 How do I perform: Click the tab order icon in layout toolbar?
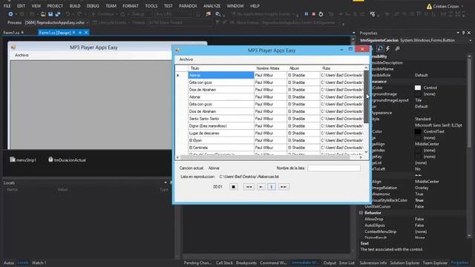point(373,14)
